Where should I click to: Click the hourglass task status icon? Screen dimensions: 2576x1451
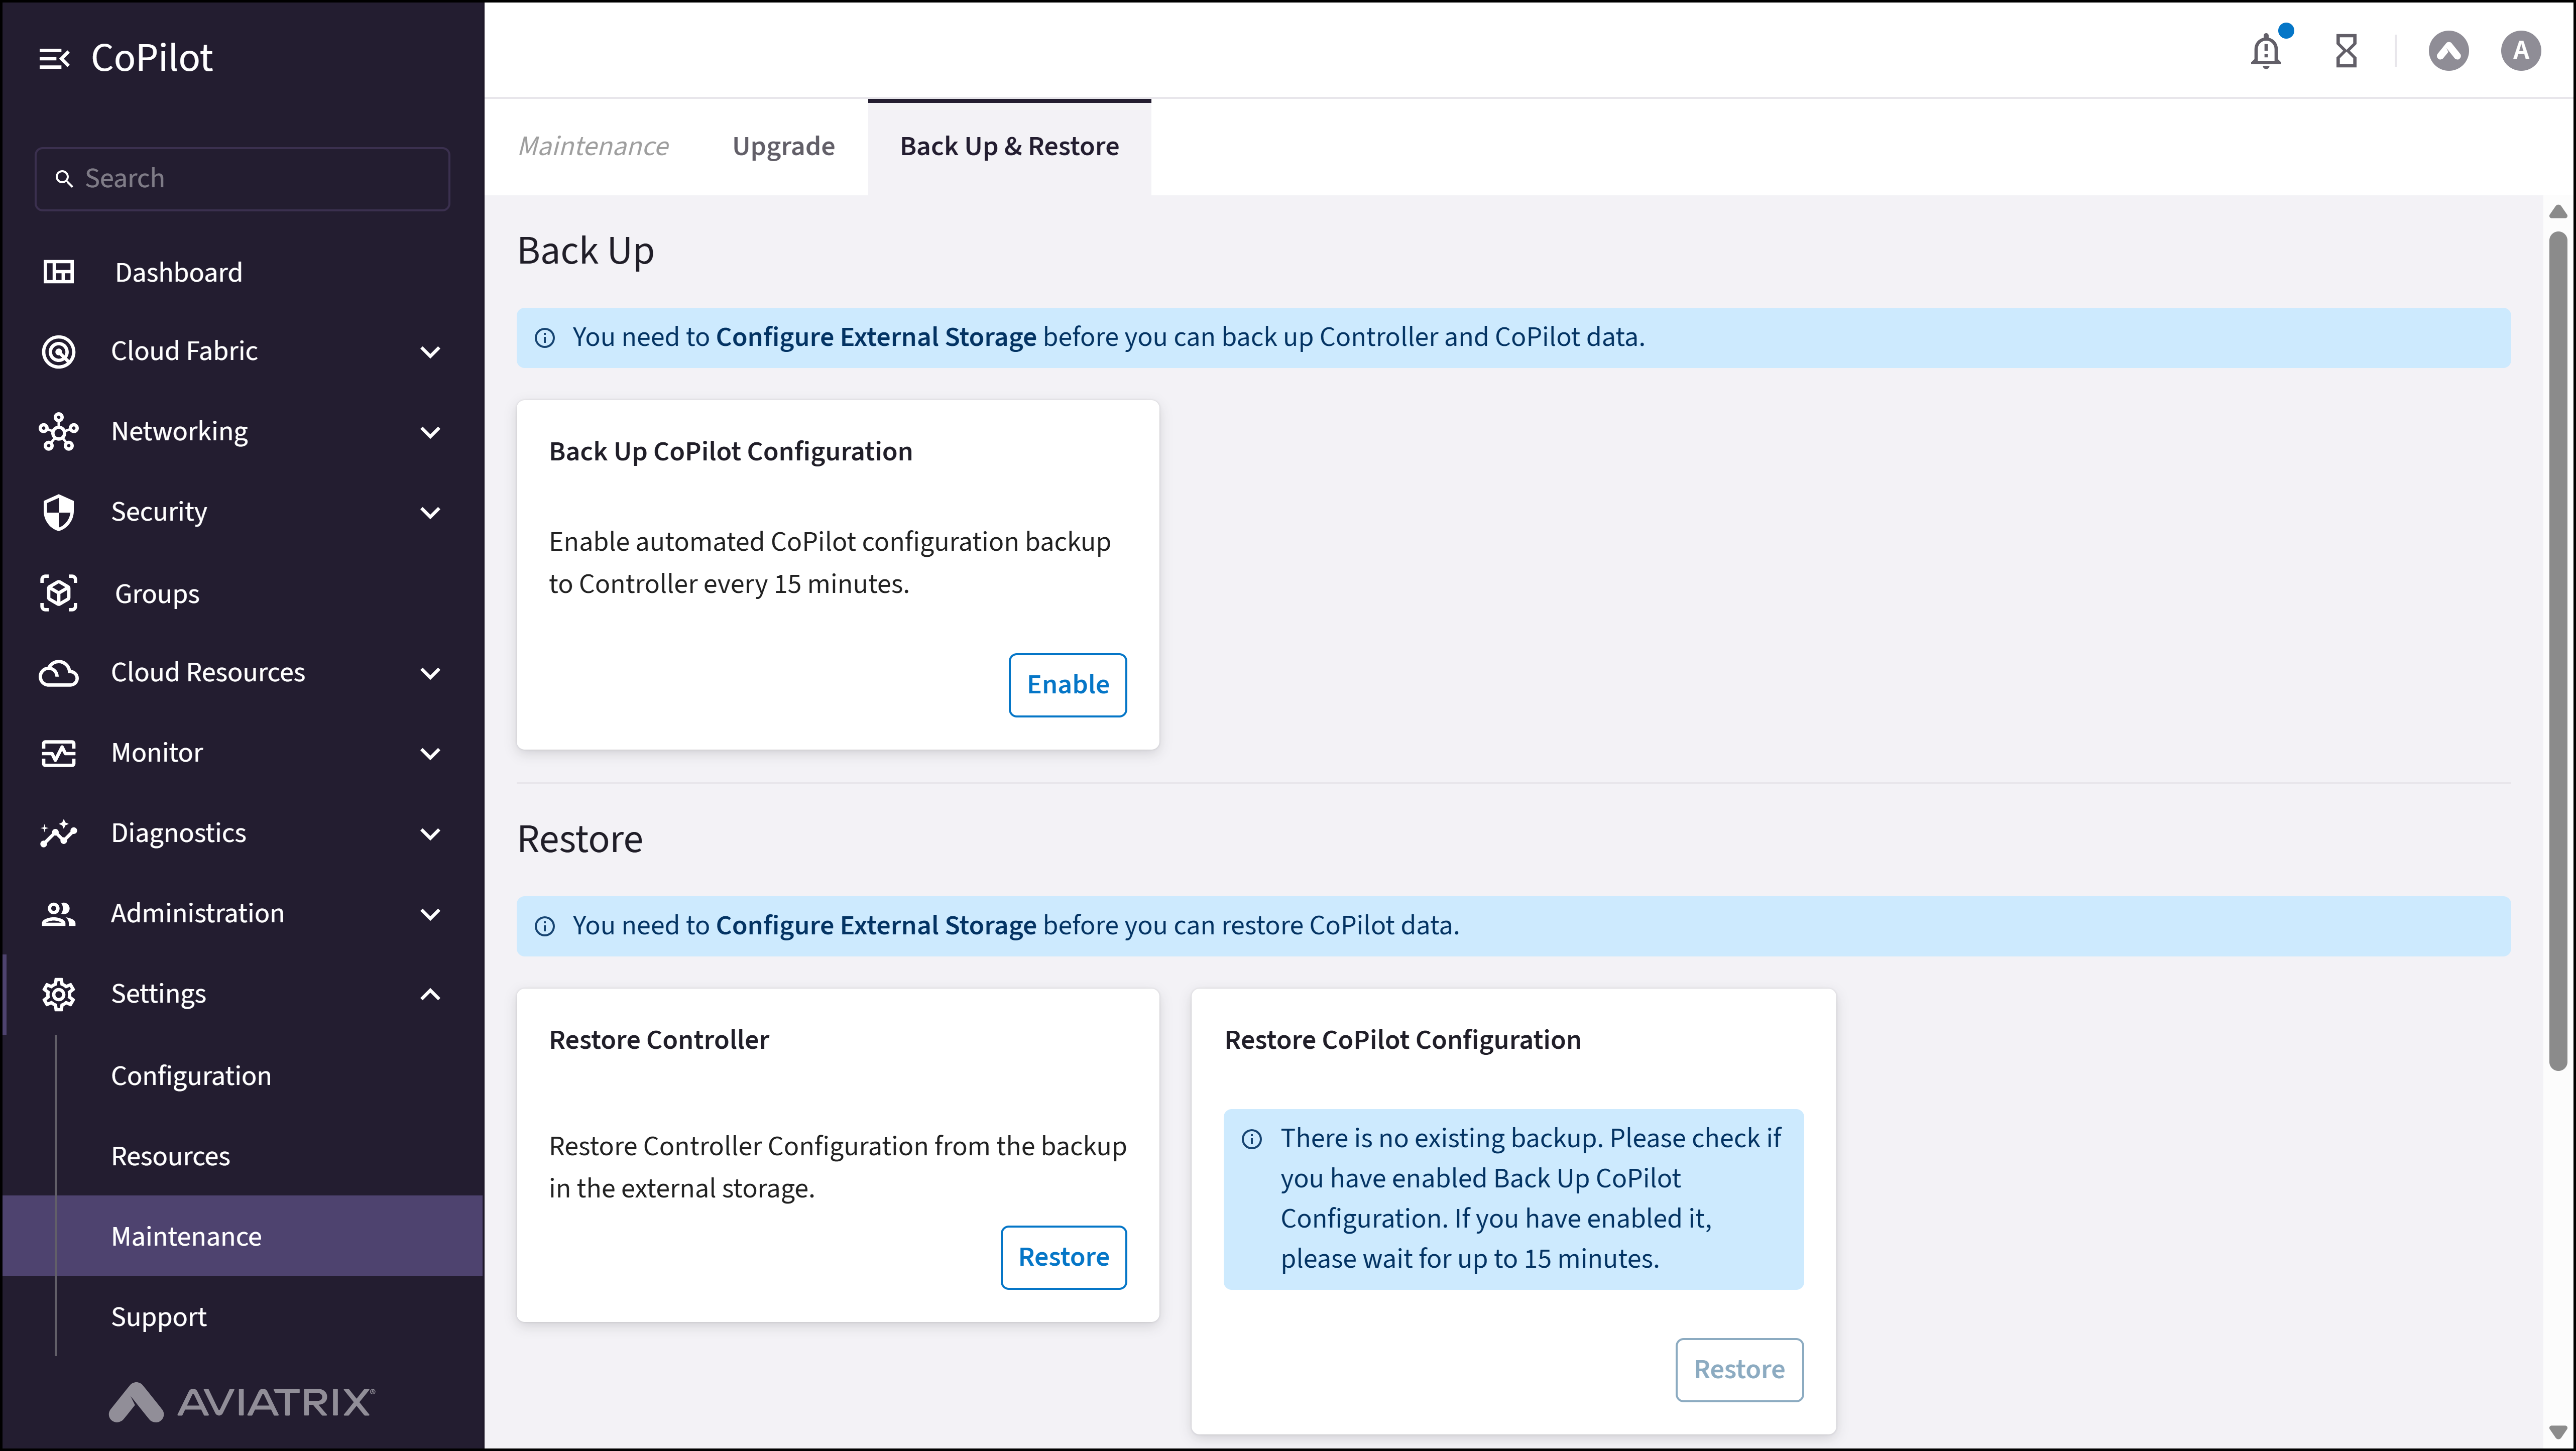2345,51
